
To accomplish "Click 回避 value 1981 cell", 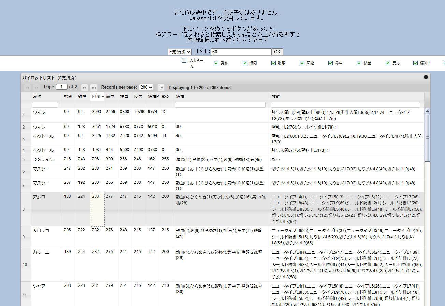I will 97,150.
